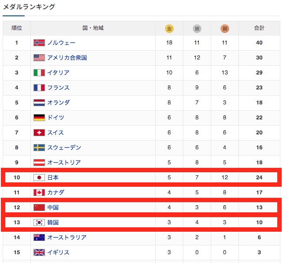Open the 日本 country link
Image resolution: width=283 pixels, height=263 pixels.
point(53,178)
